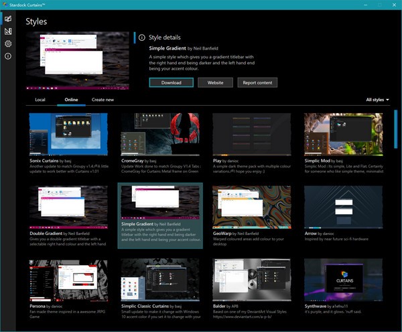Open the Create new tab
Image resolution: width=402 pixels, height=332 pixels.
103,100
